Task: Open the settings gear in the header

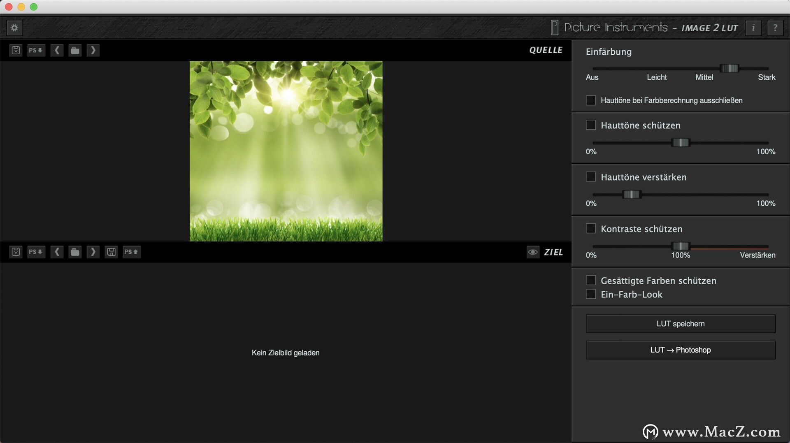Action: pos(14,28)
